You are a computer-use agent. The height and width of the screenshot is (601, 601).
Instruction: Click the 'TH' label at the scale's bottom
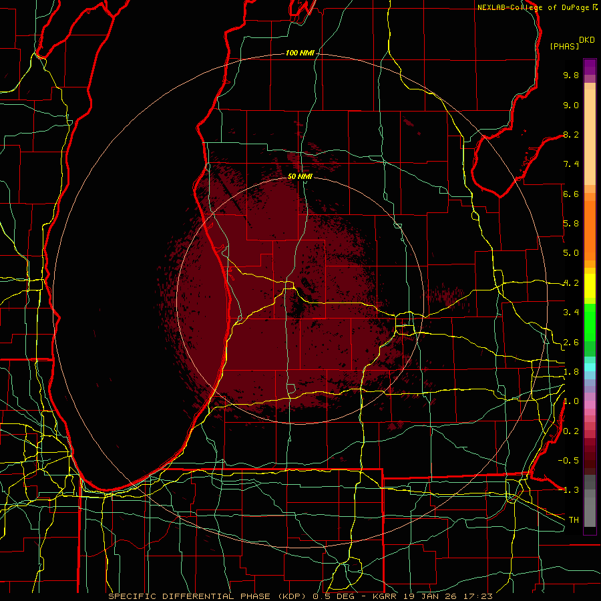pyautogui.click(x=574, y=520)
